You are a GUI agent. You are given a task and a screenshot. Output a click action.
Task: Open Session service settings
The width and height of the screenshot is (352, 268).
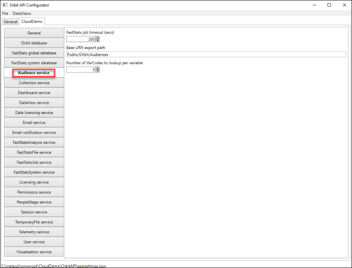[34, 212]
